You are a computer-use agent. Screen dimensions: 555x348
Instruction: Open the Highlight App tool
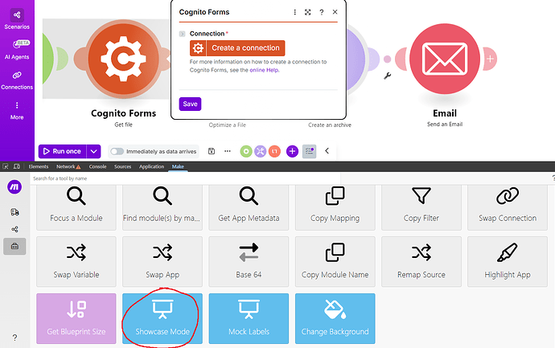(508, 262)
